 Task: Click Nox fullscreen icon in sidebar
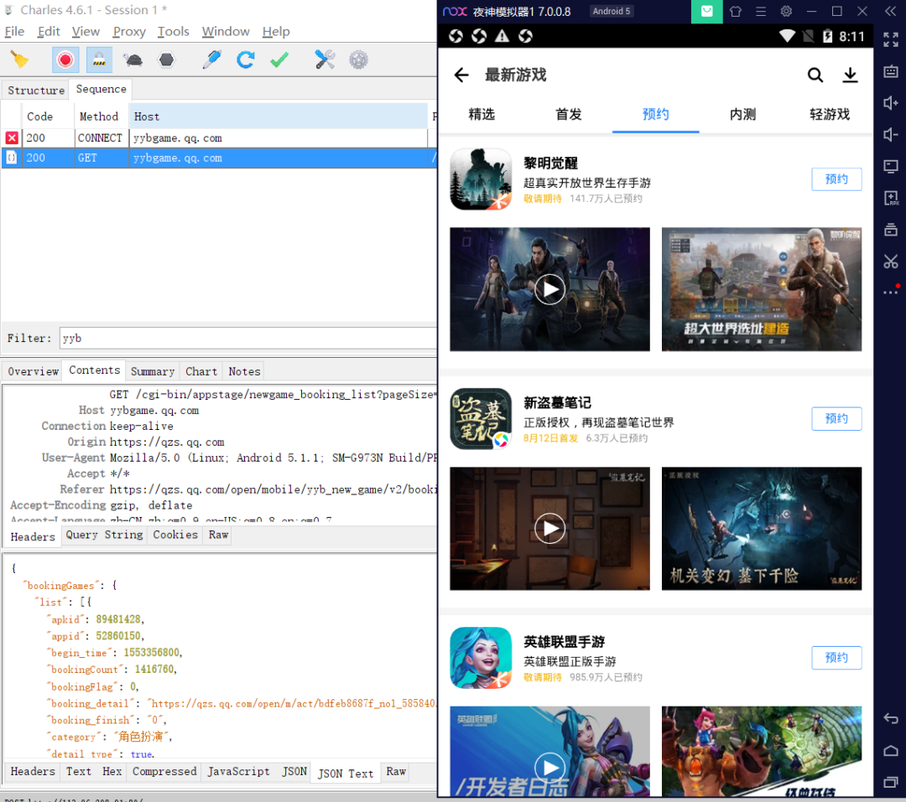tap(890, 40)
